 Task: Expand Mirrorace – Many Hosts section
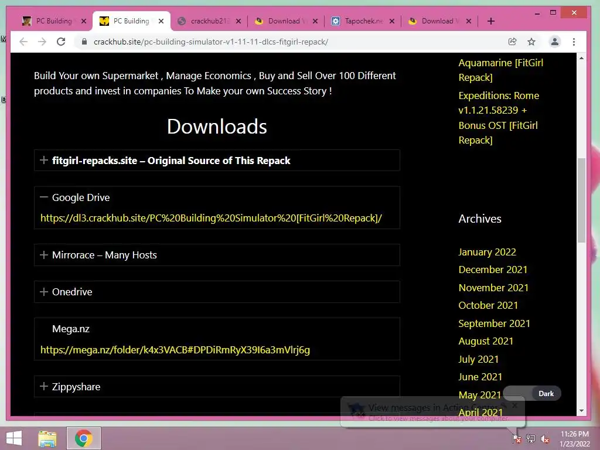click(217, 255)
